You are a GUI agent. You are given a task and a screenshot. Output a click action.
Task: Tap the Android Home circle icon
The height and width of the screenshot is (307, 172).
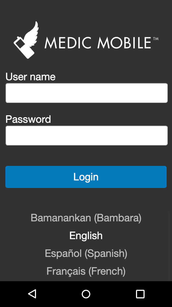coord(86,294)
